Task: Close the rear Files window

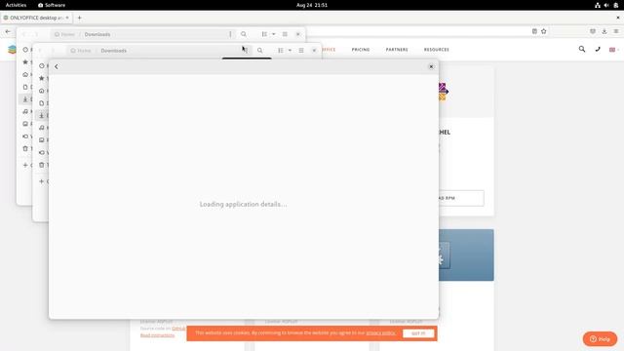Action: tap(298, 34)
